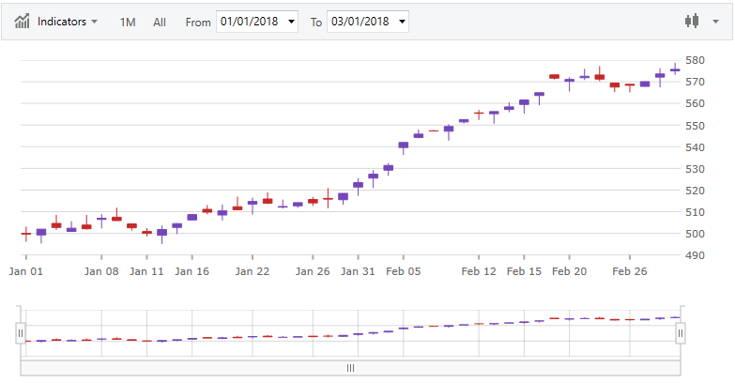Screen dimensions: 735x383
Task: Click the candlestick chart type icon
Action: 693,21
